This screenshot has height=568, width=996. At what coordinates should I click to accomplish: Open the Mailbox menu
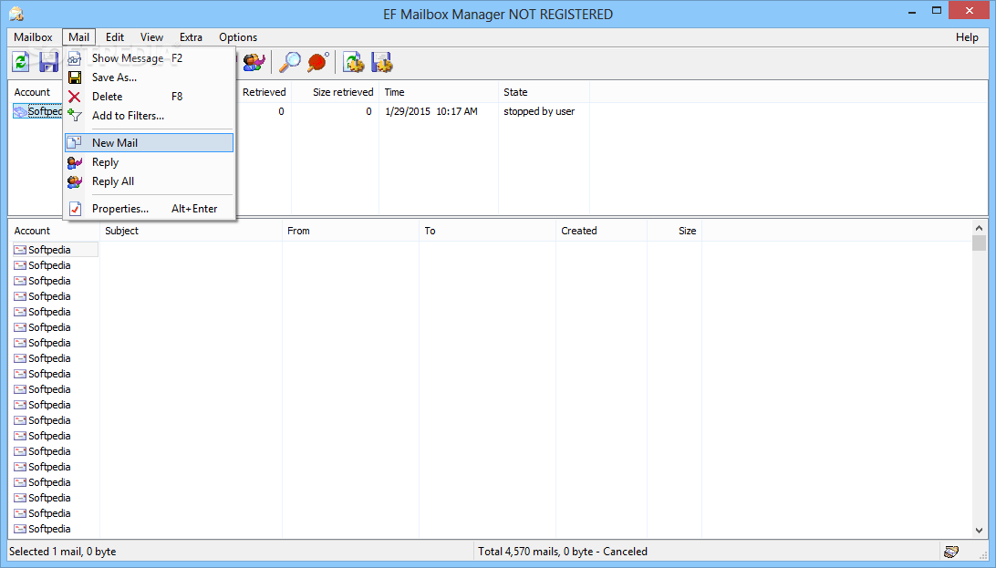pyautogui.click(x=33, y=37)
